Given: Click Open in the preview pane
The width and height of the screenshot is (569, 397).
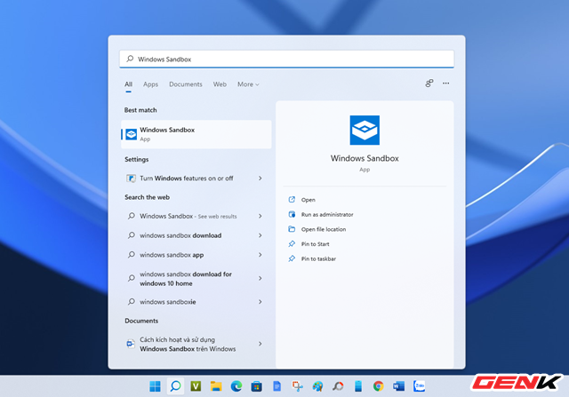Looking at the screenshot, I should tap(309, 200).
